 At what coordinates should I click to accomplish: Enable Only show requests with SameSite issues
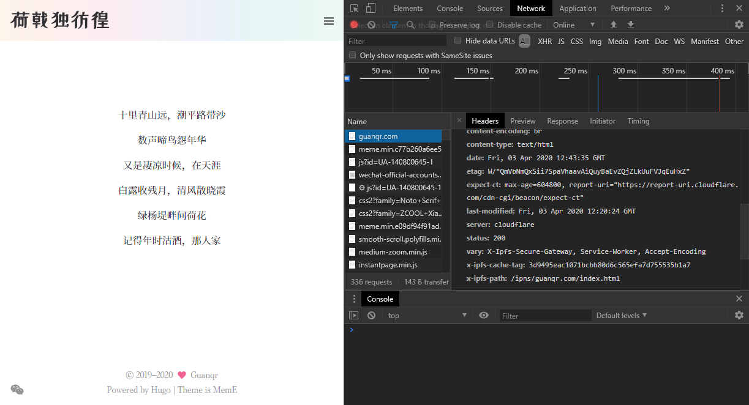[352, 54]
